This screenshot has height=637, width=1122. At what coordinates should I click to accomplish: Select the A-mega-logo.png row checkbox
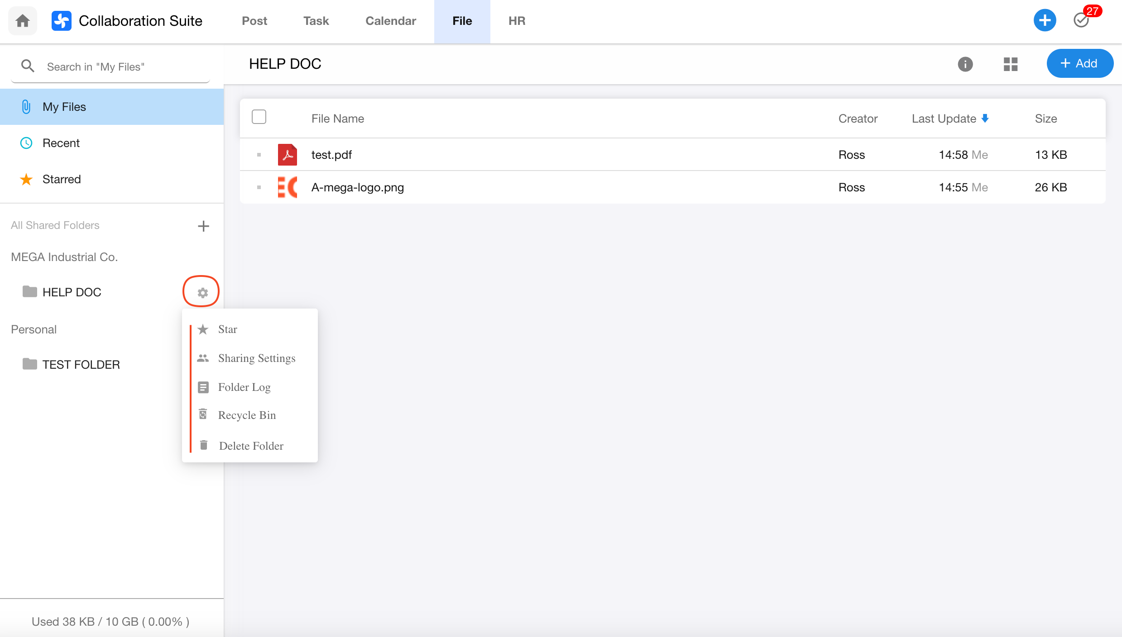[259, 187]
